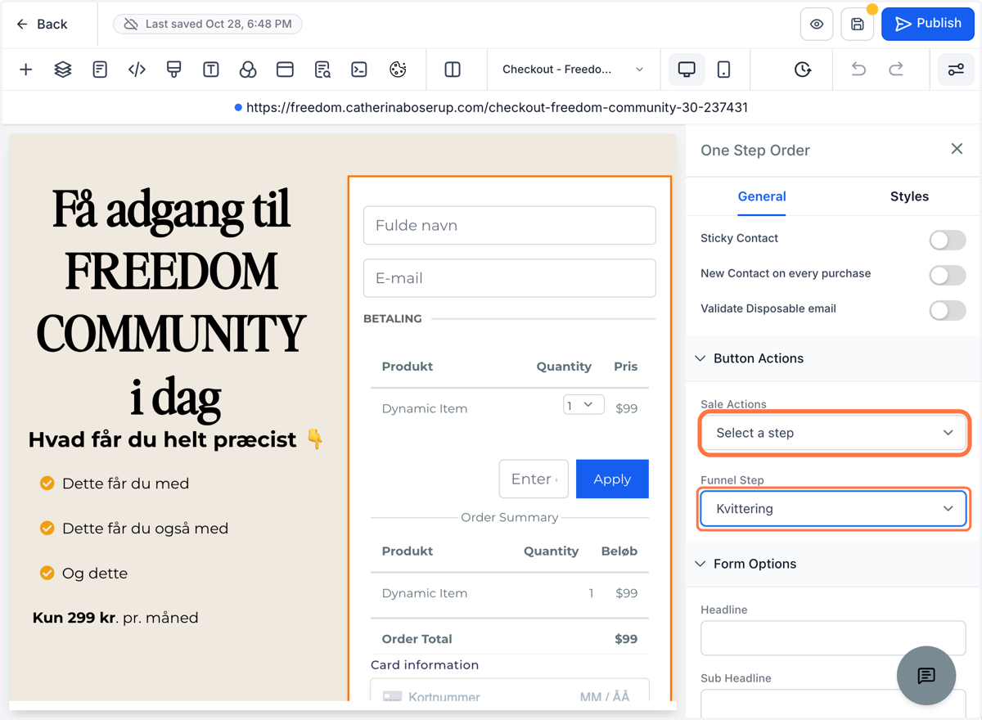Open Funnel Step Kvittering dropdown
This screenshot has width=982, height=720.
834,509
